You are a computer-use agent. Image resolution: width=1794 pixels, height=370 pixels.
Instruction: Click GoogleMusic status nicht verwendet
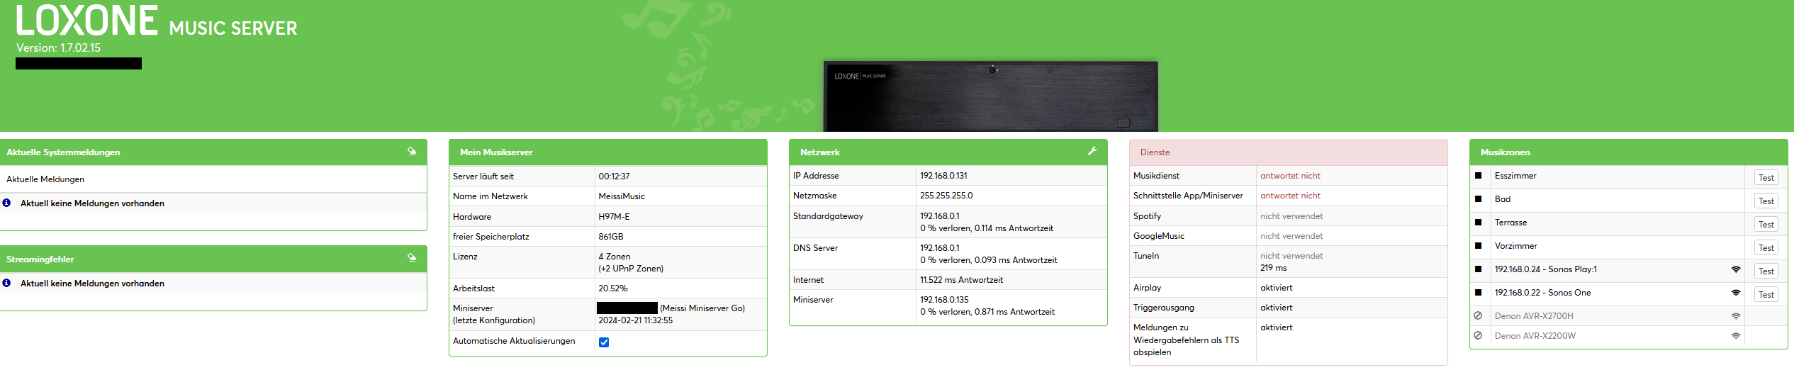click(1291, 236)
